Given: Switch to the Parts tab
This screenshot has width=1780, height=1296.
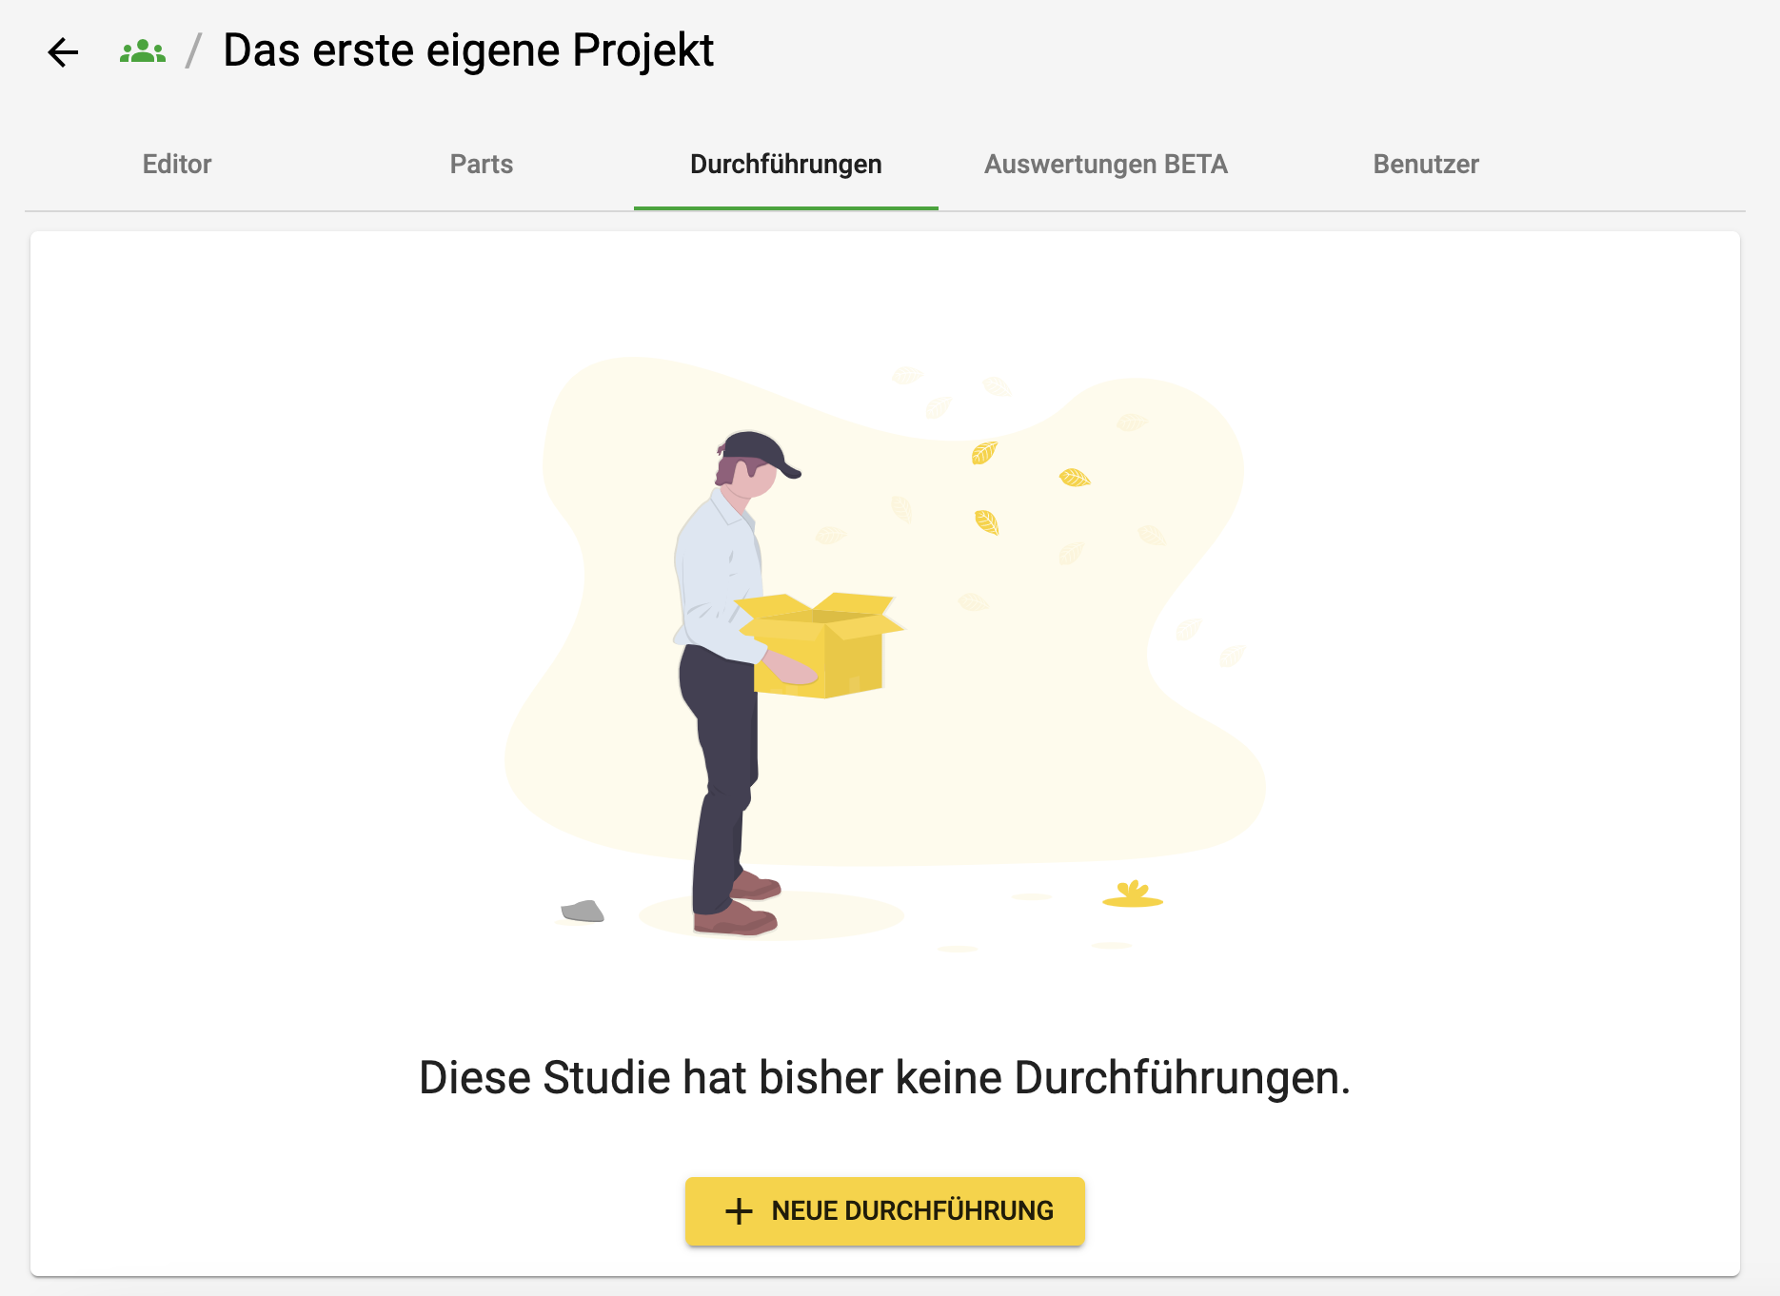Looking at the screenshot, I should coord(482,165).
